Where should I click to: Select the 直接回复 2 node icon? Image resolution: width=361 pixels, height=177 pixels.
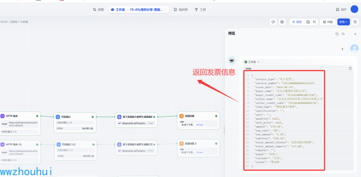tap(182, 144)
